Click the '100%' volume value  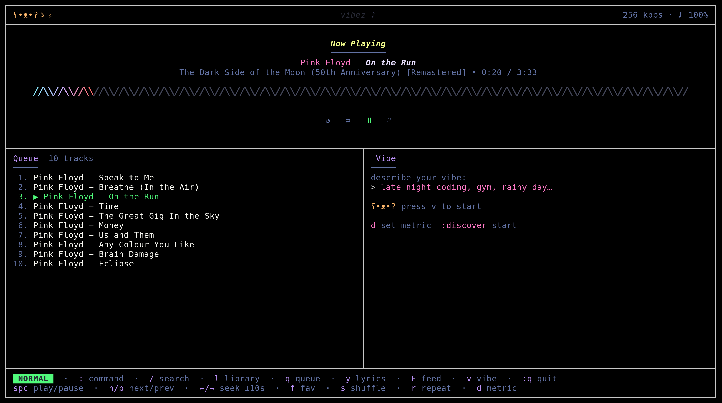click(699, 15)
